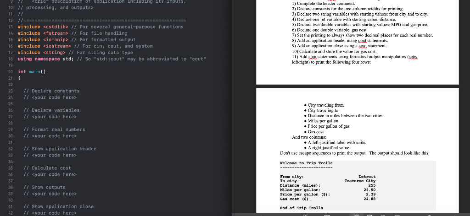The image size is (470, 216).
Task: Click the '// Declare constants' comment
Action: 51,91
